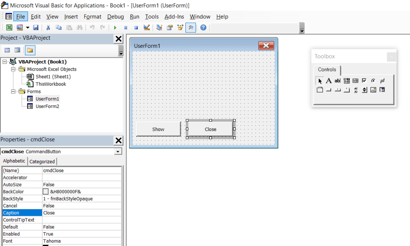Collapse the VBAProject tree node

[x=4, y=62]
